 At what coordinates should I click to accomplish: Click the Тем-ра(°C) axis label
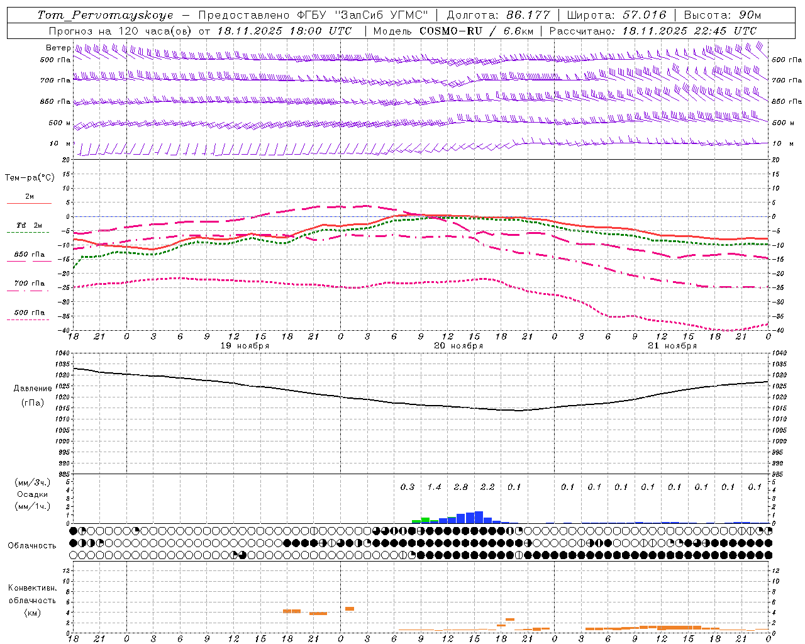(30, 178)
